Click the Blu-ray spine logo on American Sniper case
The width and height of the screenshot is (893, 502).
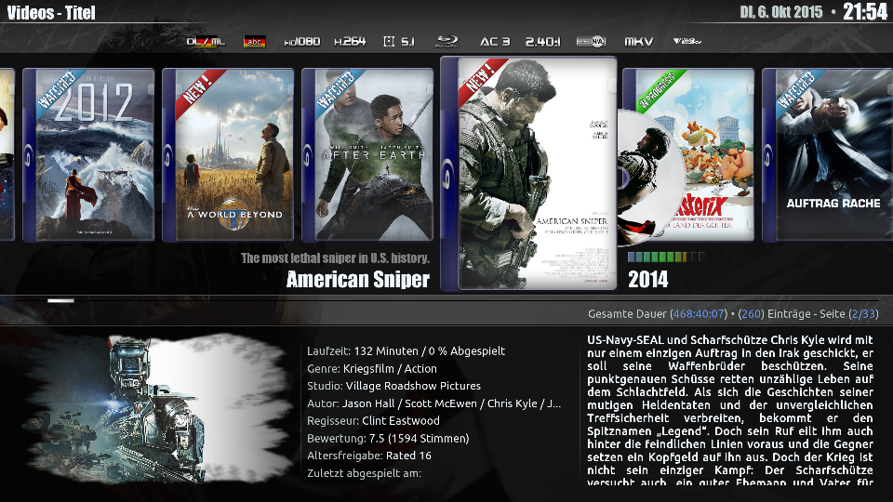448,174
